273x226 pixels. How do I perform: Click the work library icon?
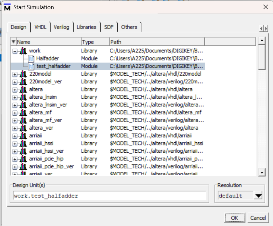tap(24, 51)
